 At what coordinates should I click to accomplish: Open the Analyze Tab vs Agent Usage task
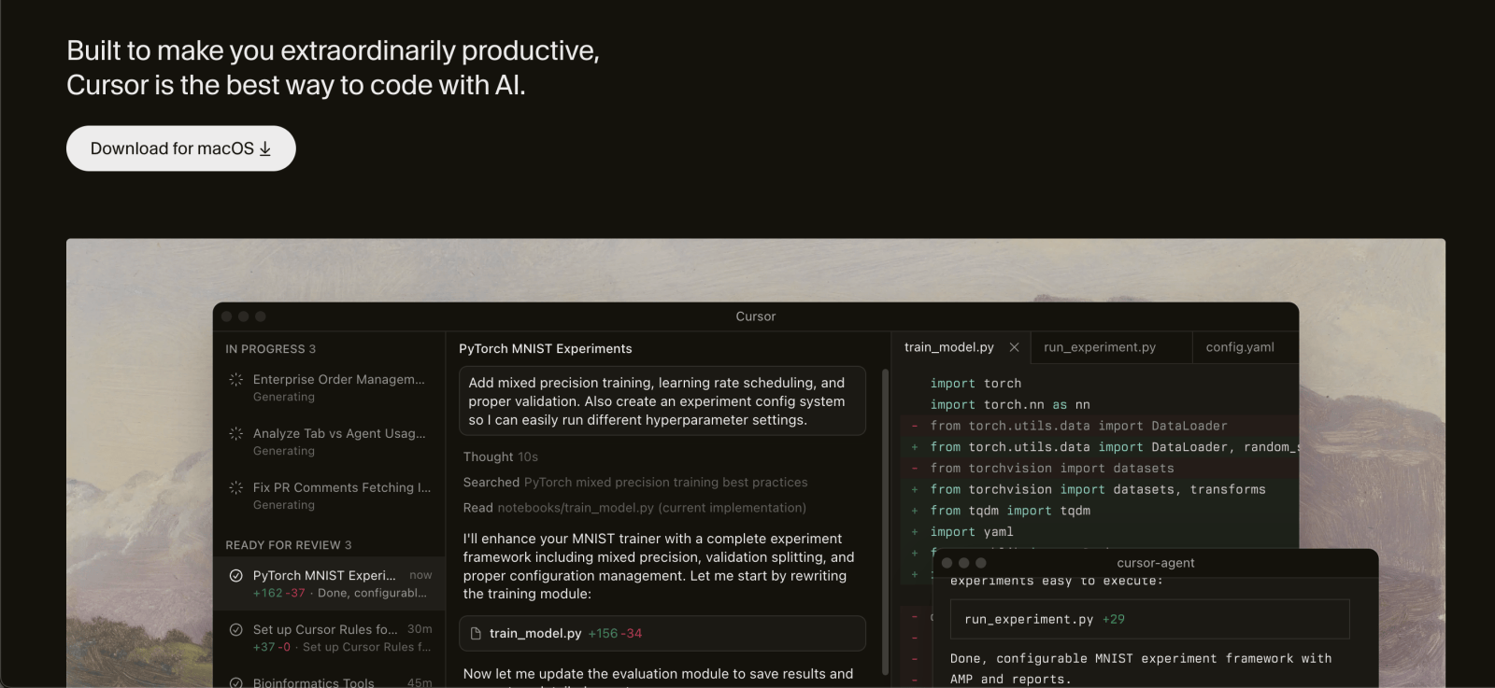(329, 442)
